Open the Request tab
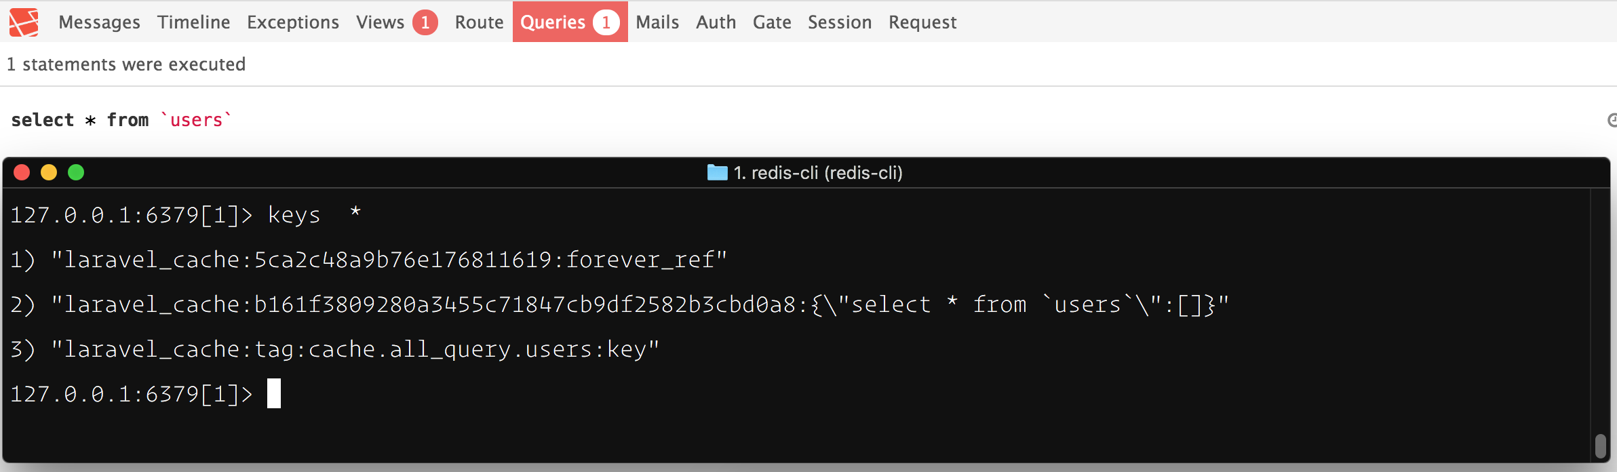The height and width of the screenshot is (472, 1617). [x=922, y=22]
